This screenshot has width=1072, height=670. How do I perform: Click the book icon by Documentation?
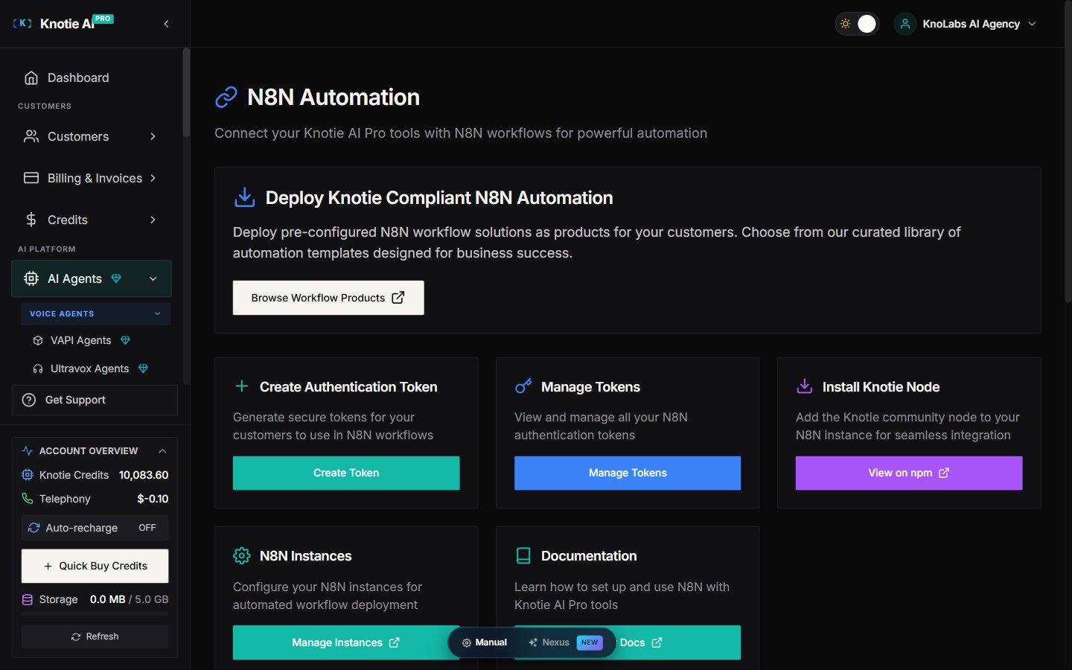coord(523,555)
